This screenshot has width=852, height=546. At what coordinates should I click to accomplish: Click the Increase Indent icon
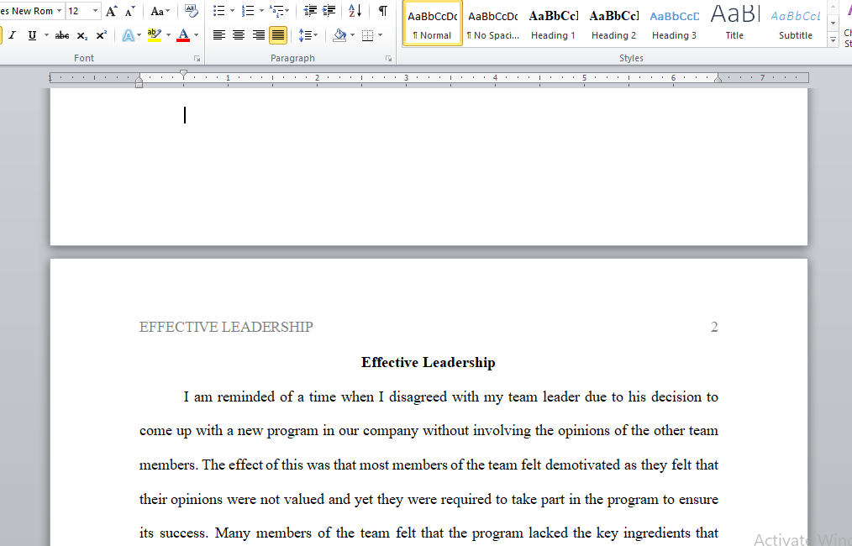(329, 11)
